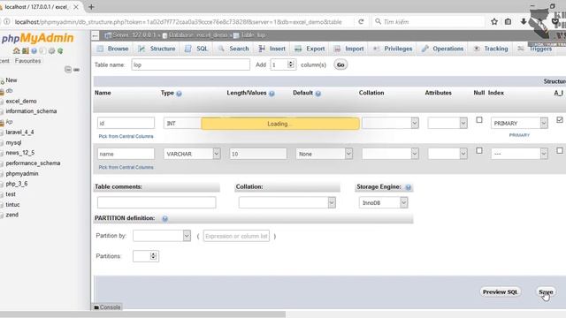Screen dimensions: 566x318
Task: Toggle Null checkbox for name column
Action: tap(479, 150)
